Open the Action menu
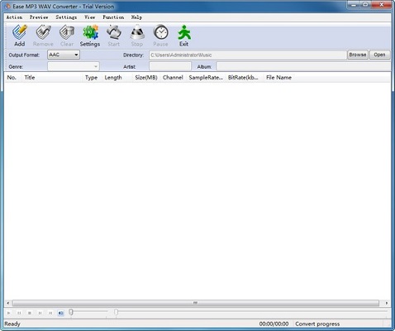This screenshot has height=331, width=395. (x=14, y=17)
